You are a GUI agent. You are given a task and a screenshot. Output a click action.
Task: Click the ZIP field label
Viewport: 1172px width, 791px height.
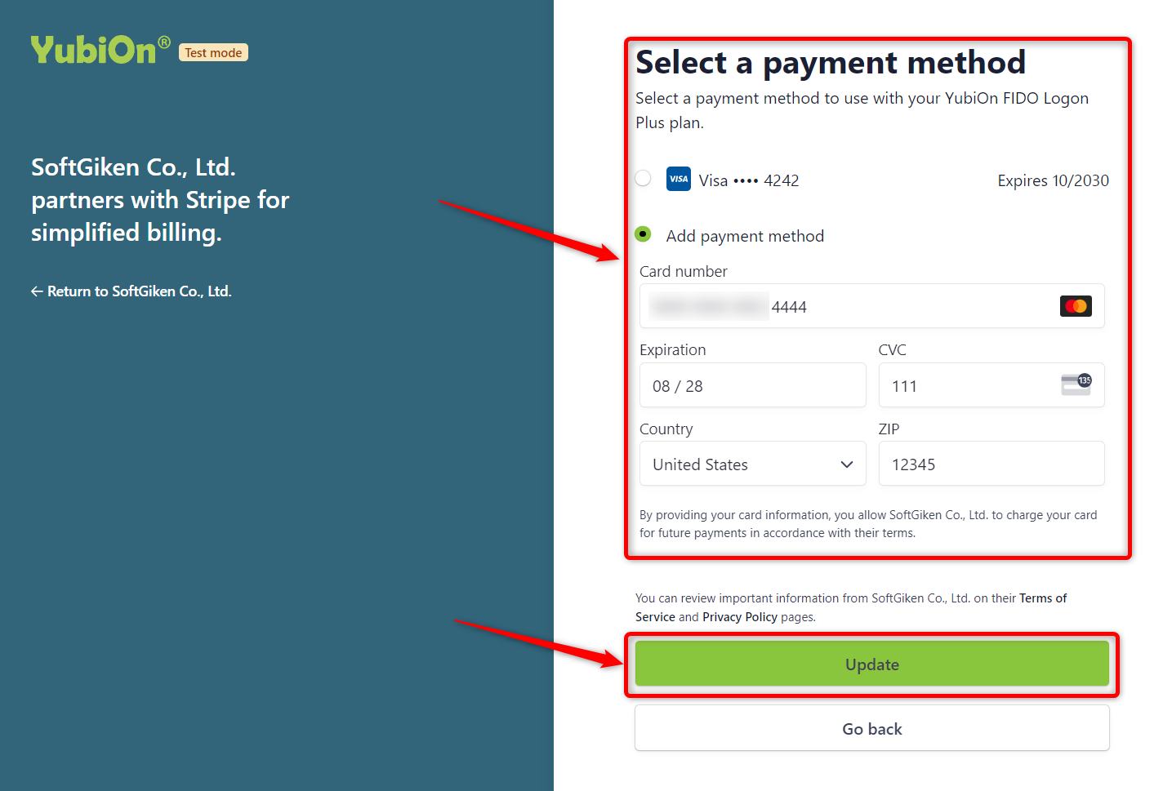889,429
